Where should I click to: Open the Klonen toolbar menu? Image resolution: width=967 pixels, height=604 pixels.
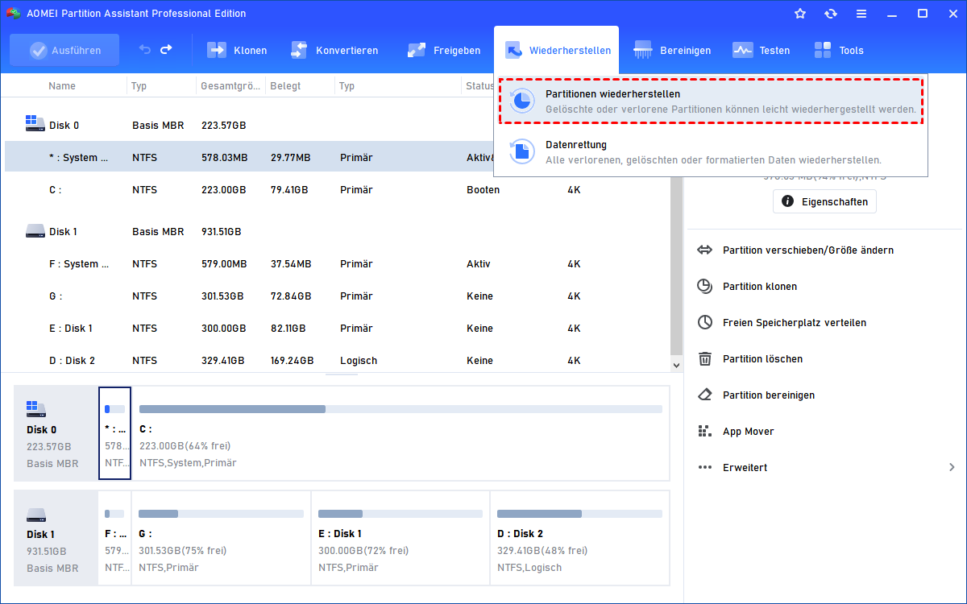click(x=238, y=50)
